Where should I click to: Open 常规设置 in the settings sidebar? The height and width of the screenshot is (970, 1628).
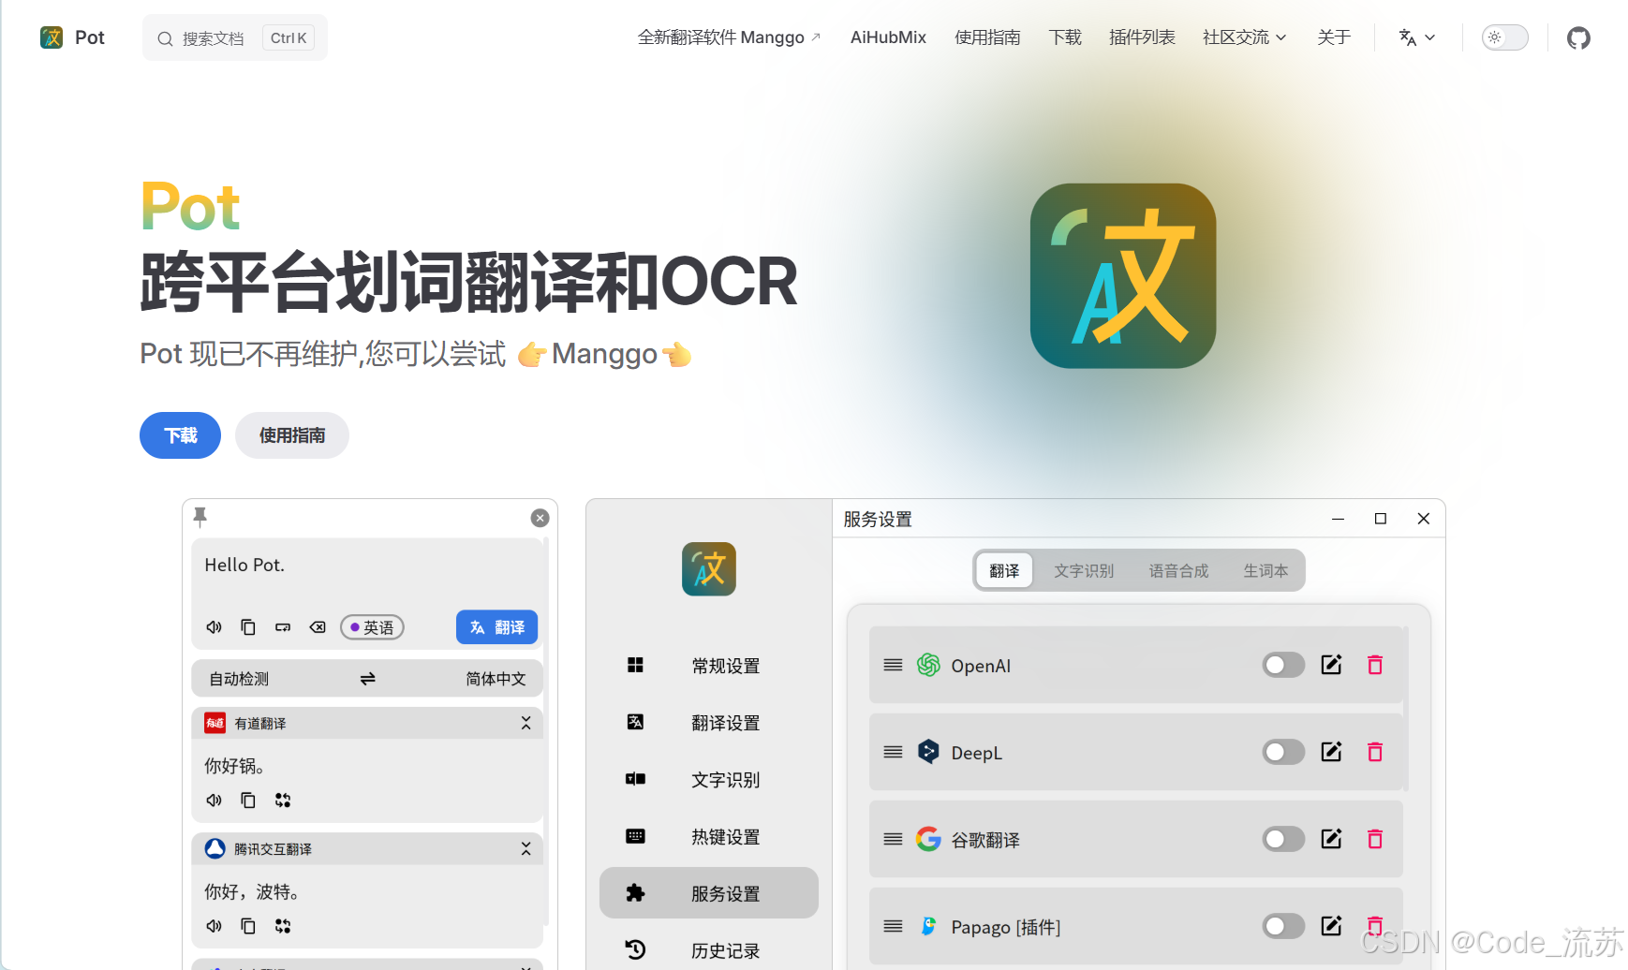709,666
